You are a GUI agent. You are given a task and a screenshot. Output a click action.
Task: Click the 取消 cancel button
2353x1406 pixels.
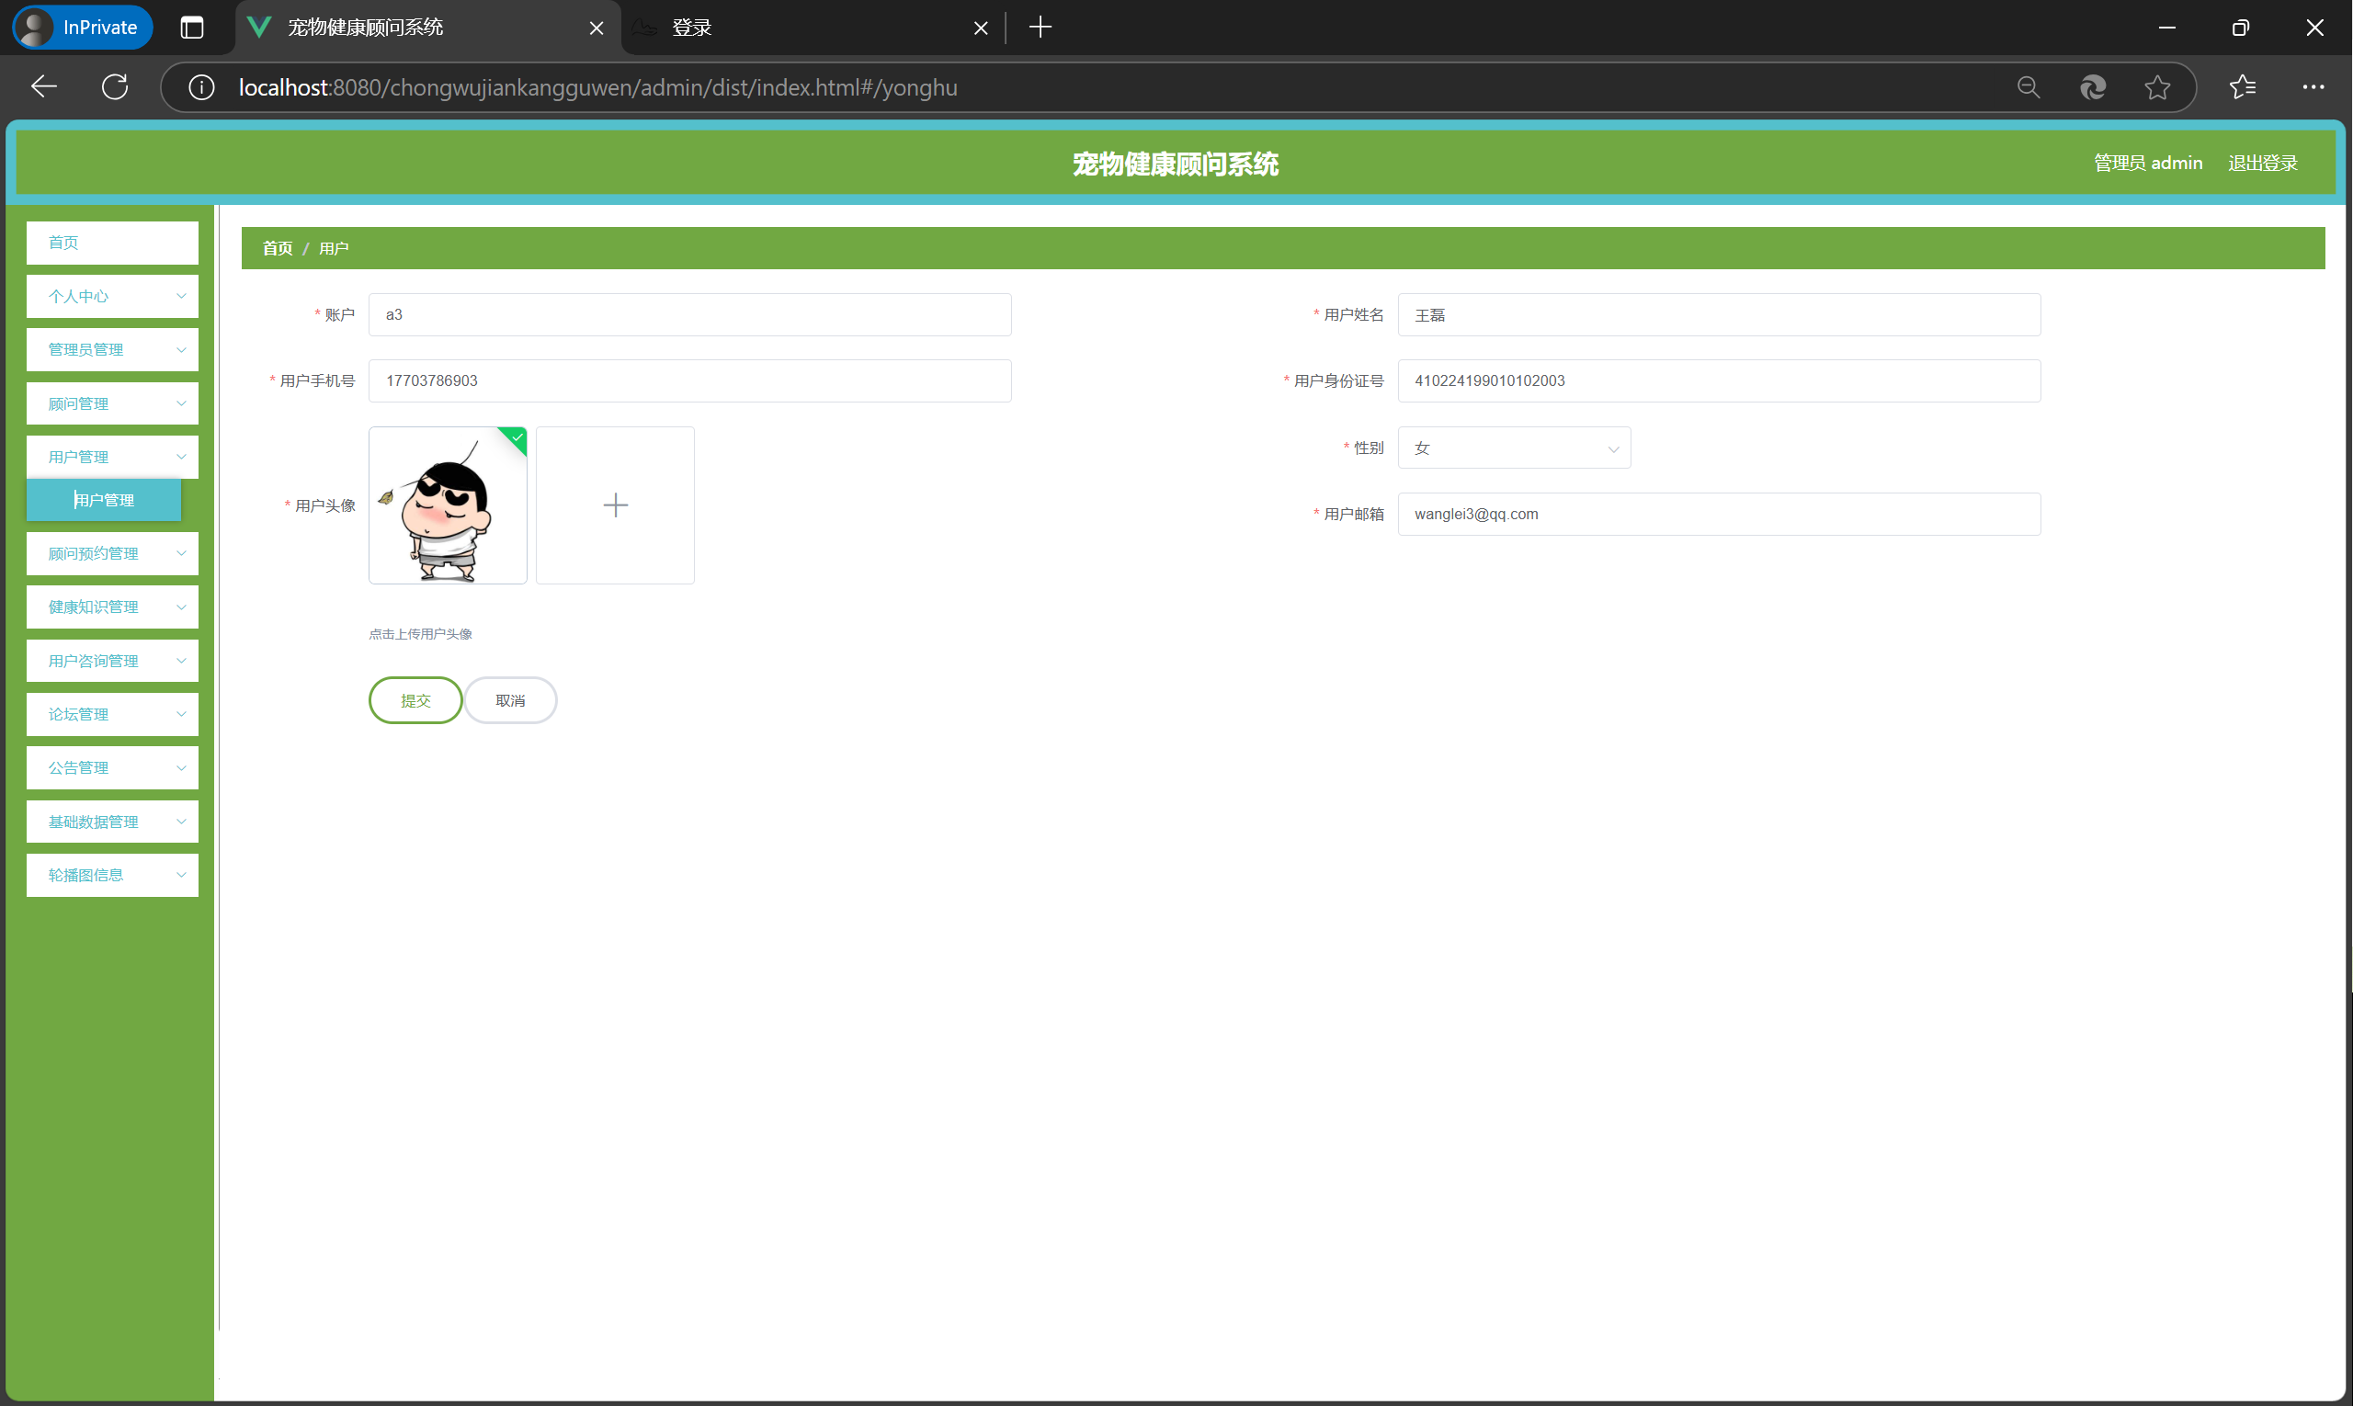coord(510,700)
